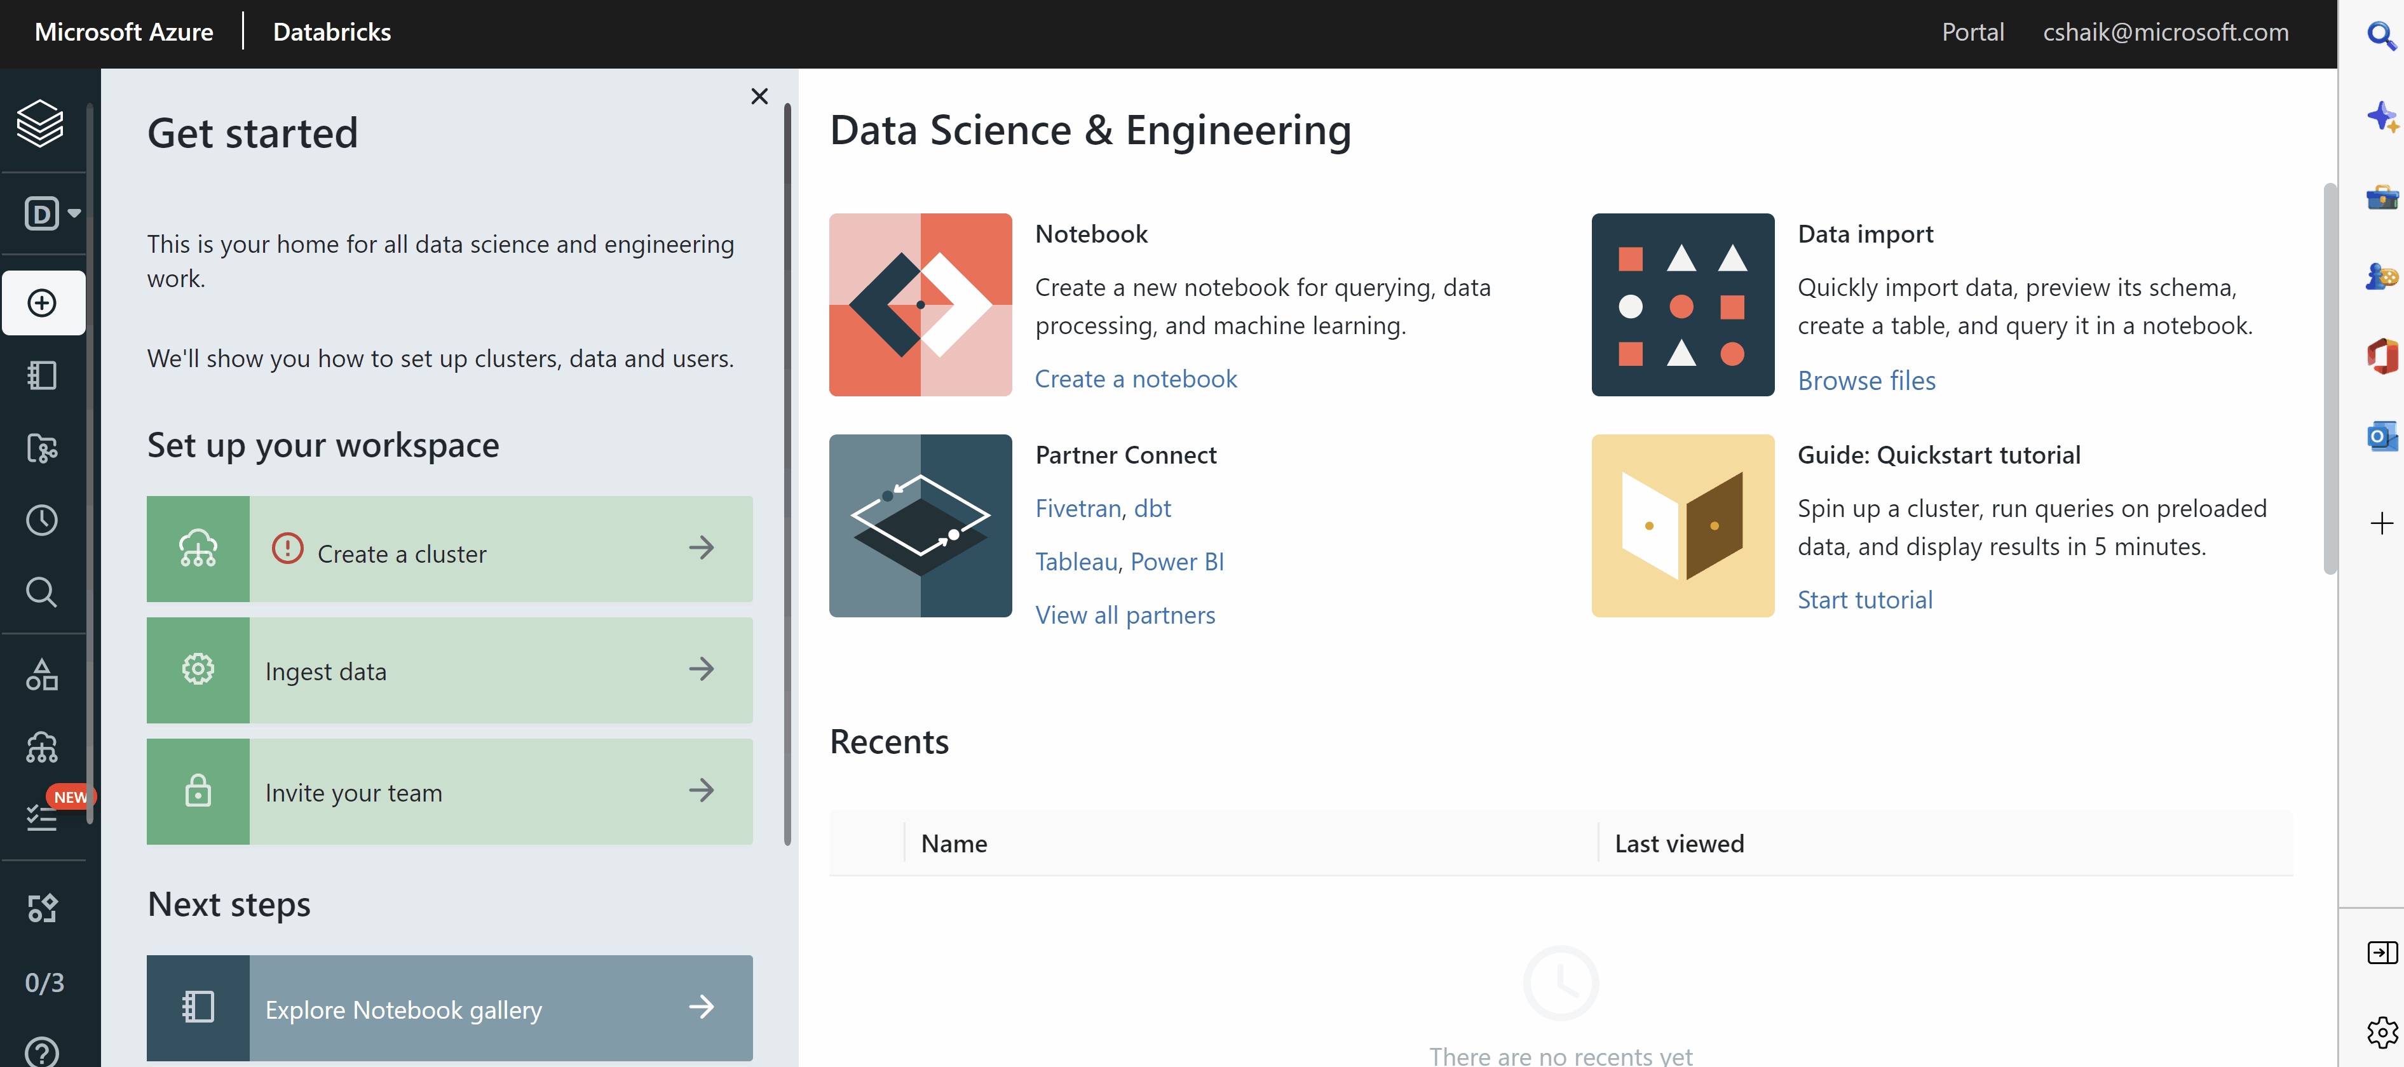Viewport: 2404px width, 1067px height.
Task: Open Copilot from the Edge sidebar
Action: (x=2382, y=116)
